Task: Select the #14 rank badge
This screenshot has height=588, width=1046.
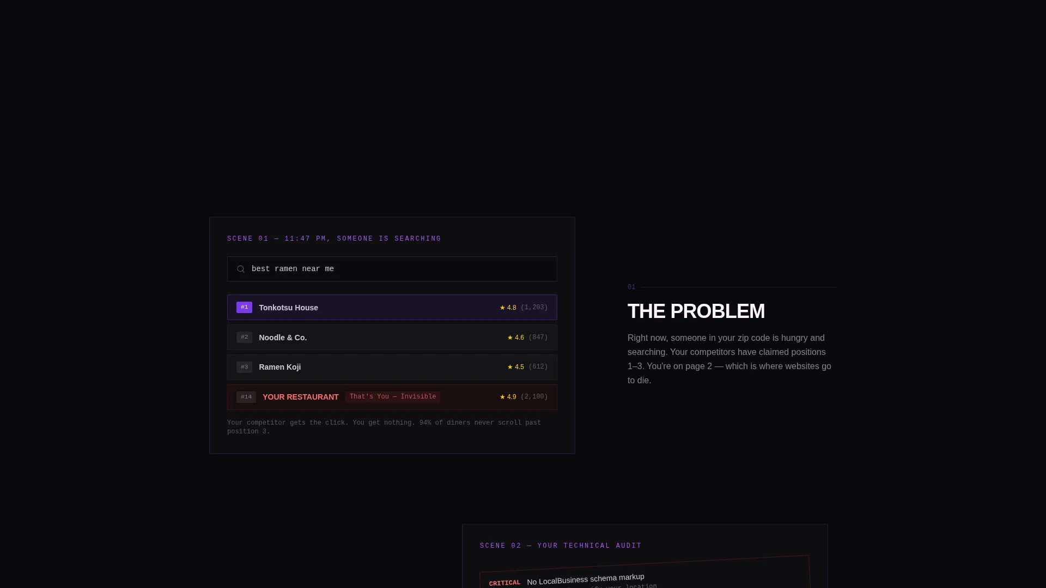Action: 246,397
